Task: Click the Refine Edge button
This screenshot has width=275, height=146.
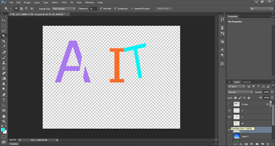Action: pyautogui.click(x=164, y=9)
